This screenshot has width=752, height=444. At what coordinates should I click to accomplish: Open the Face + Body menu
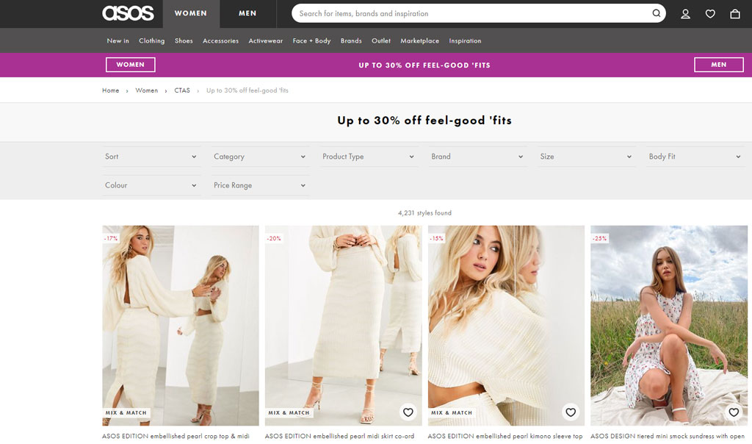tap(311, 41)
